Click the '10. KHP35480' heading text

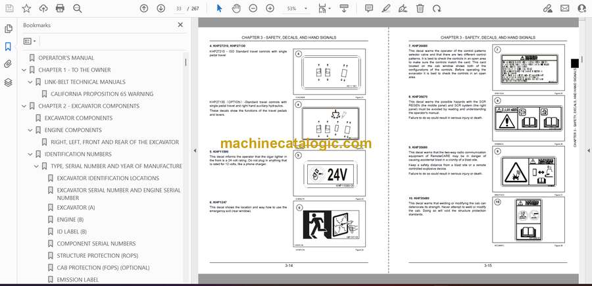(419, 198)
